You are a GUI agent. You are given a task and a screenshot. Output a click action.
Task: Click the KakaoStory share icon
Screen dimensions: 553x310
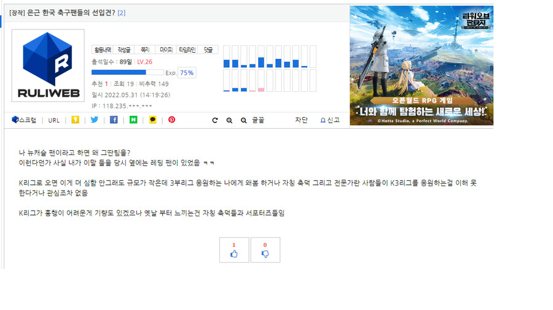tap(75, 120)
